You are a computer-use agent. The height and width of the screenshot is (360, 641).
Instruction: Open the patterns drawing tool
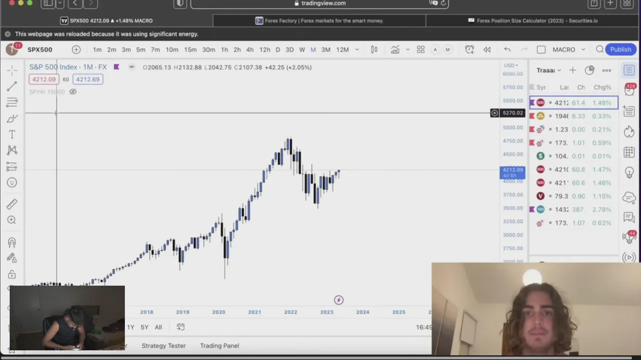click(x=12, y=150)
